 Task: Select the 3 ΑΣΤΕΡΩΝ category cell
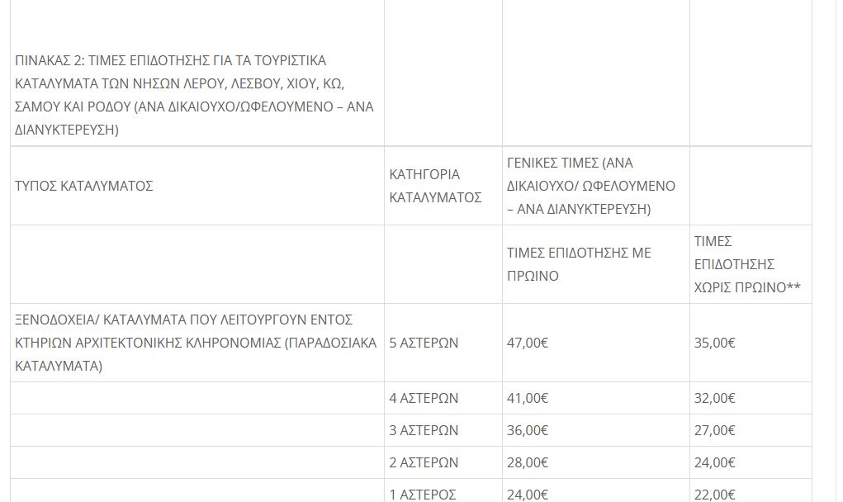423,430
